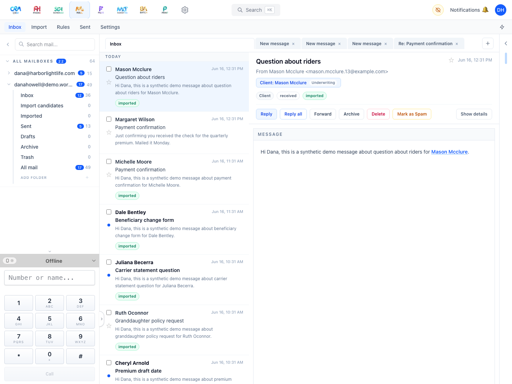Open the Trash folder
Image resolution: width=512 pixels, height=384 pixels.
(27, 157)
